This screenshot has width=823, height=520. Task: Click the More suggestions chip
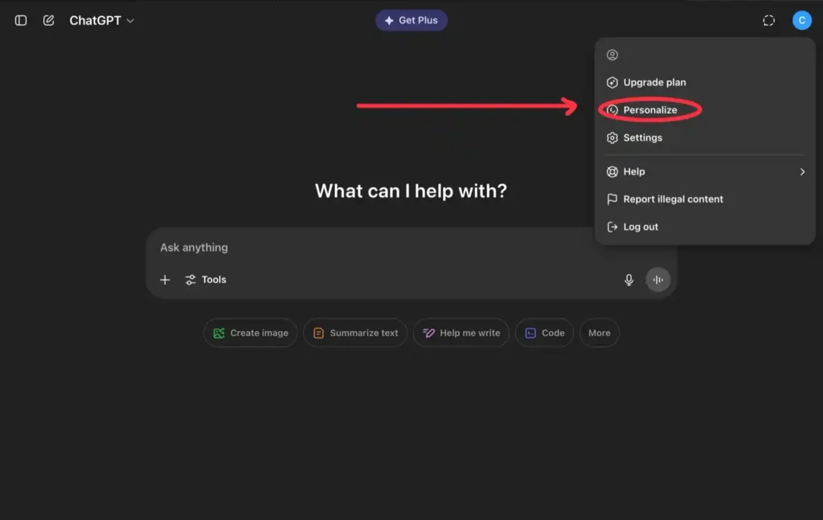point(599,333)
